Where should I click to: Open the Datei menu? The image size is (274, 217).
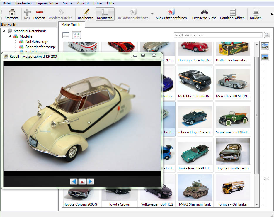pos(6,3)
